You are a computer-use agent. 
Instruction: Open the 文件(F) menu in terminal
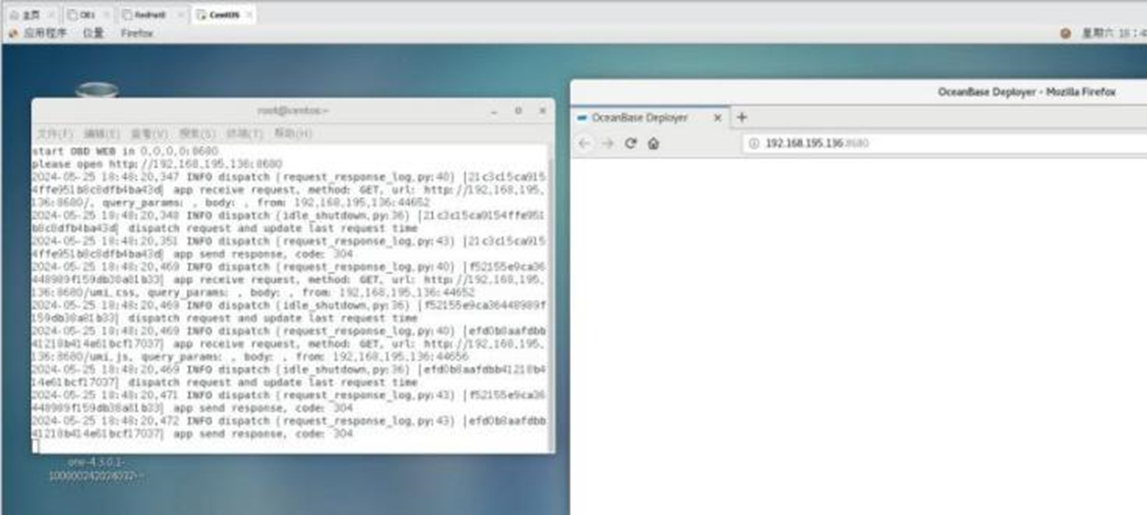coord(55,134)
